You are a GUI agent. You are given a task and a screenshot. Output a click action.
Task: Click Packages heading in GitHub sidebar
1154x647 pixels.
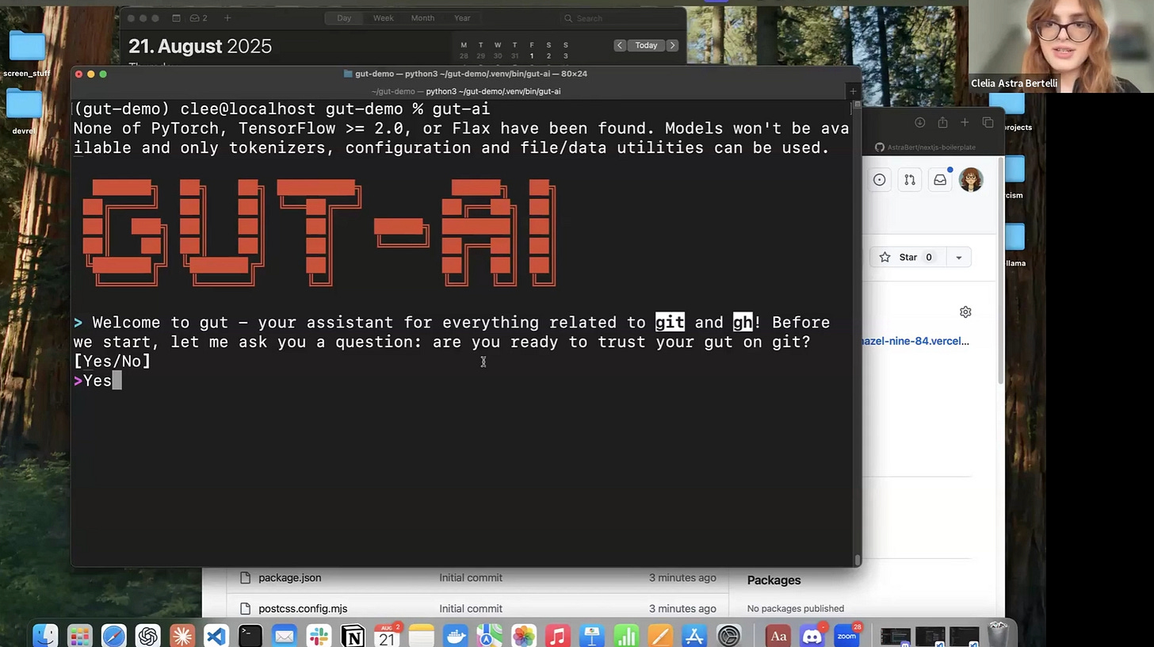[774, 580]
